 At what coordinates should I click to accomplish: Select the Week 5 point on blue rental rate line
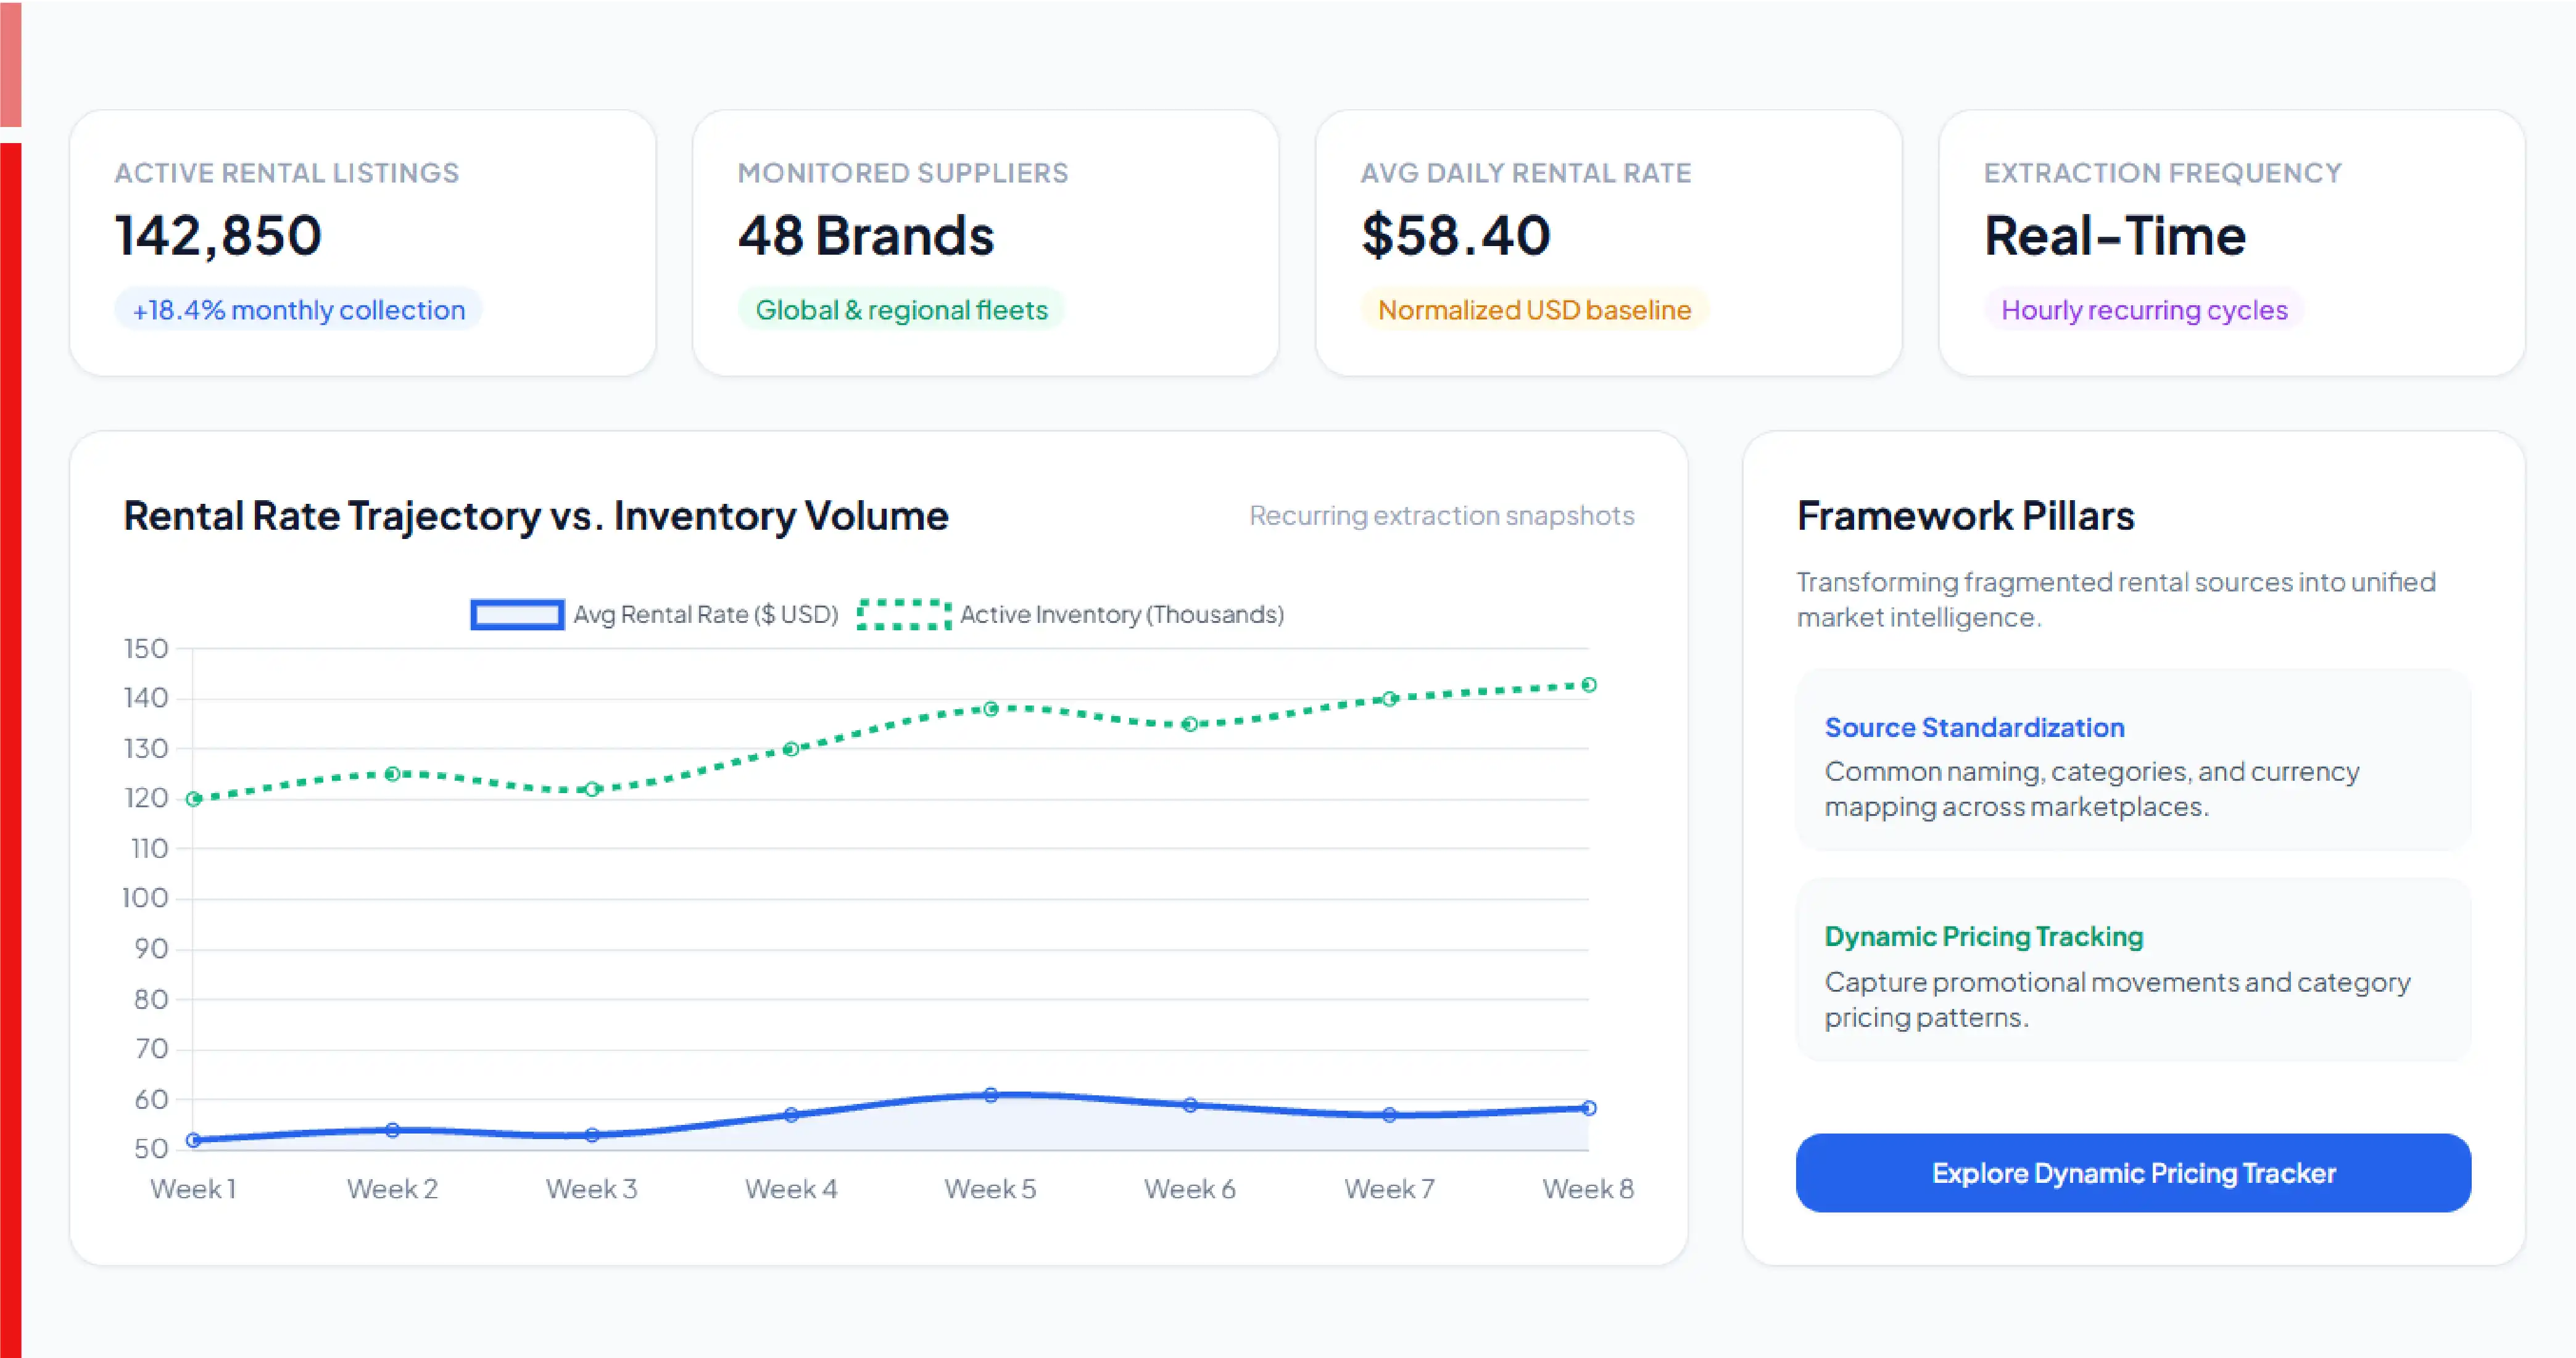(x=990, y=1095)
